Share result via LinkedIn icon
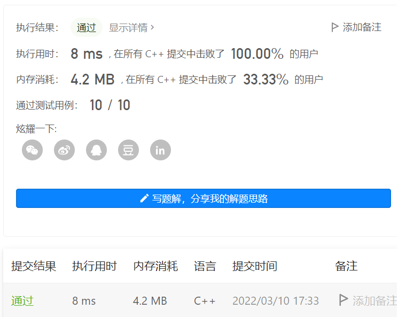 [160, 150]
